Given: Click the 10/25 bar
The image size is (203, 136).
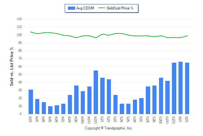Looking at the screenshot, I should tap(161, 96).
